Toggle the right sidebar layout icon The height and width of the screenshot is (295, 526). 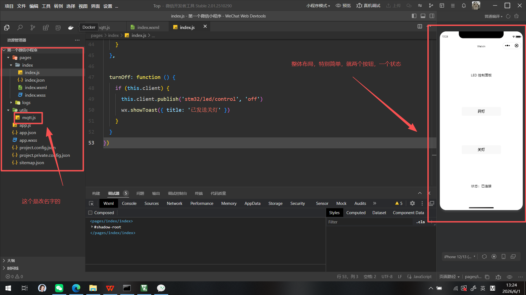pyautogui.click(x=432, y=16)
